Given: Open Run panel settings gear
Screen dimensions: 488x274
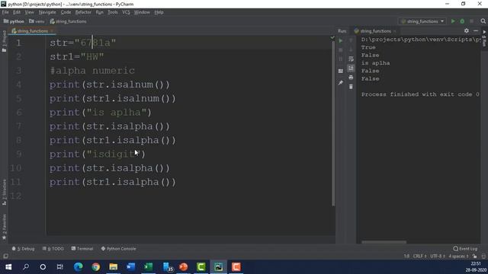Looking at the screenshot, I should tap(466, 30).
